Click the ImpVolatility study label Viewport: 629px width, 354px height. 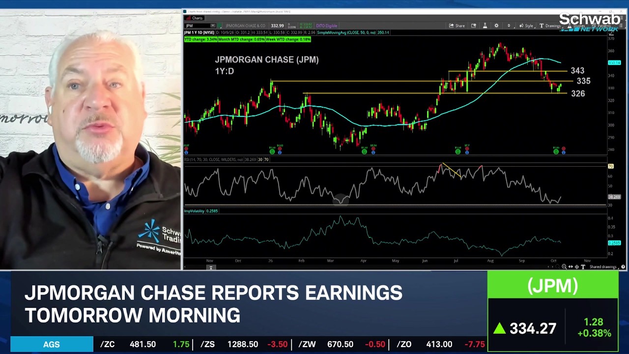coord(194,211)
